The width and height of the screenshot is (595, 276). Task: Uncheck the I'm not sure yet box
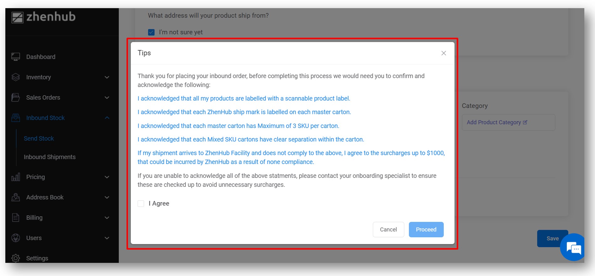[151, 32]
